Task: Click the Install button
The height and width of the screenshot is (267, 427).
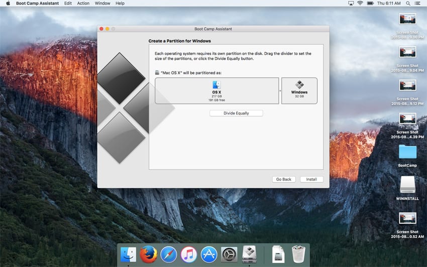Action: 311,180
